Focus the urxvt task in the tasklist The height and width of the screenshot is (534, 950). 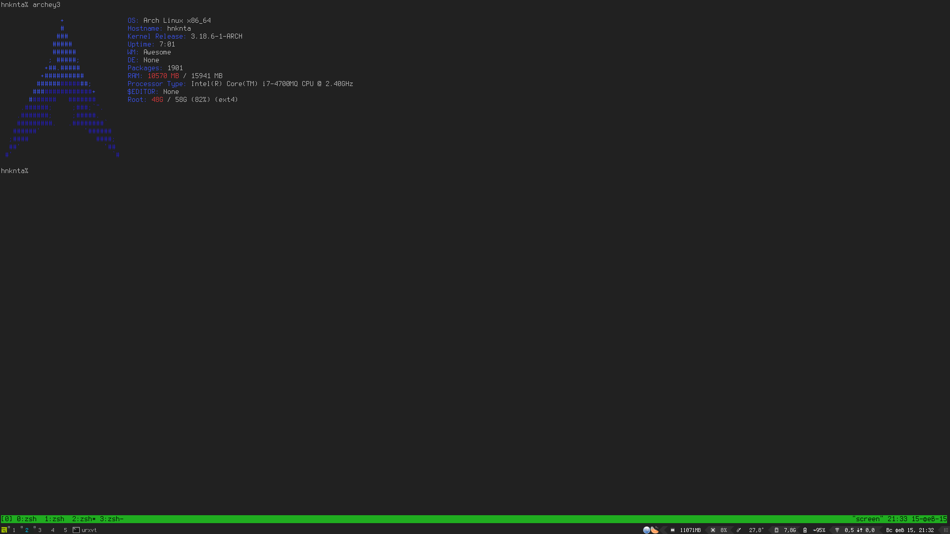point(85,530)
